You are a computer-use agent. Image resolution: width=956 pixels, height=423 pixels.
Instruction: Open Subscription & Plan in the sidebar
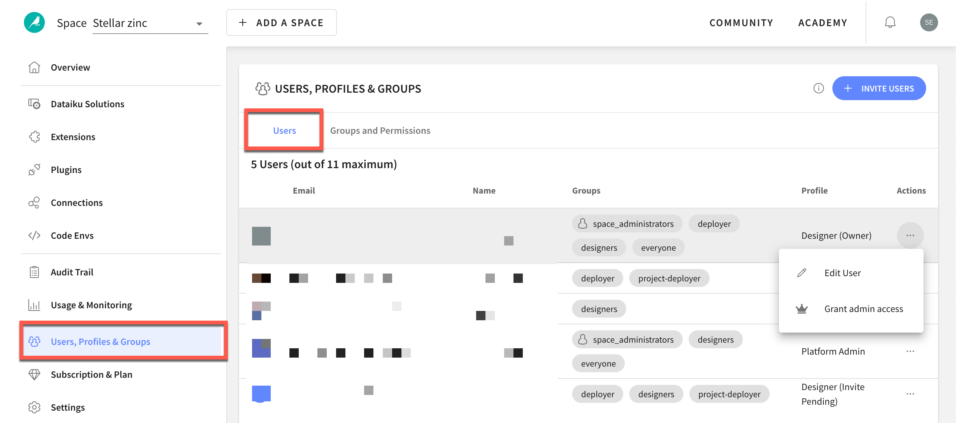point(91,374)
